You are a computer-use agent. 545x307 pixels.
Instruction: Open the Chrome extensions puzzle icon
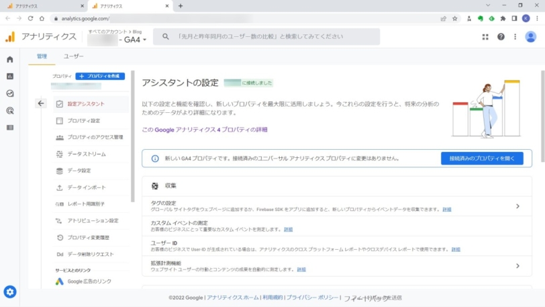click(x=503, y=18)
